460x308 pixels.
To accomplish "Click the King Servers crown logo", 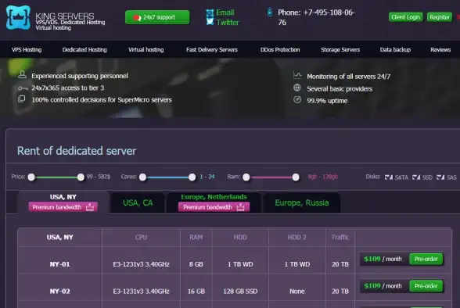I will coord(18,17).
